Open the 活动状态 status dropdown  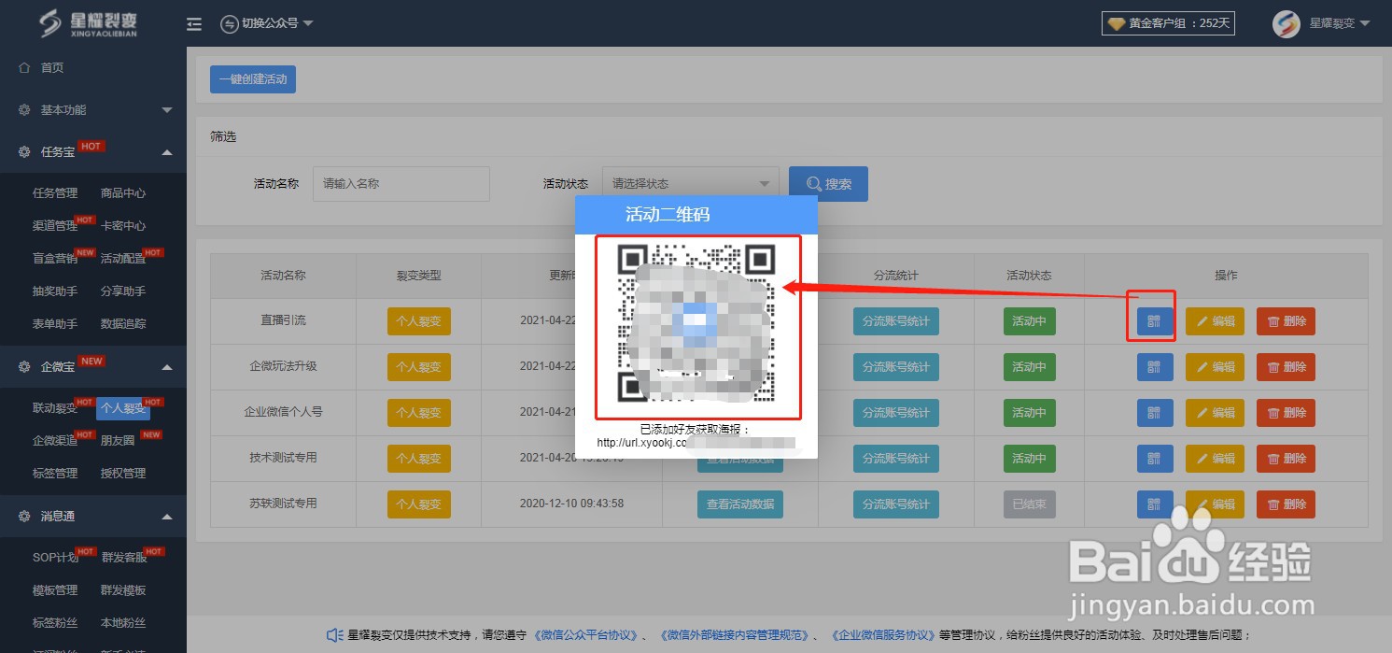(691, 184)
